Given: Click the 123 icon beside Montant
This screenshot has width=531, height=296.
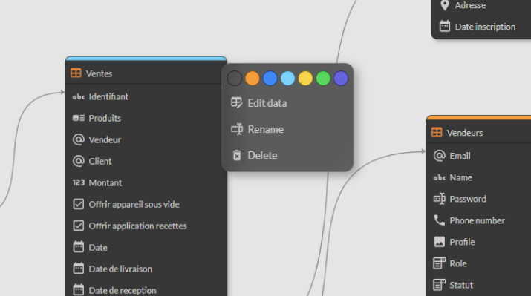Looking at the screenshot, I should pyautogui.click(x=79, y=182).
